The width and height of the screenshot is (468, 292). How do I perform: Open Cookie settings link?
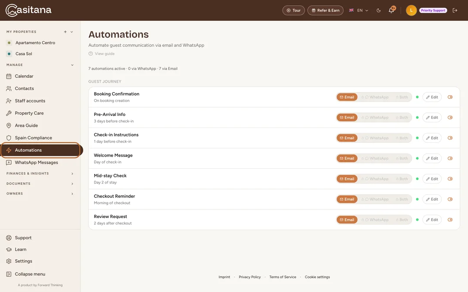[317, 277]
